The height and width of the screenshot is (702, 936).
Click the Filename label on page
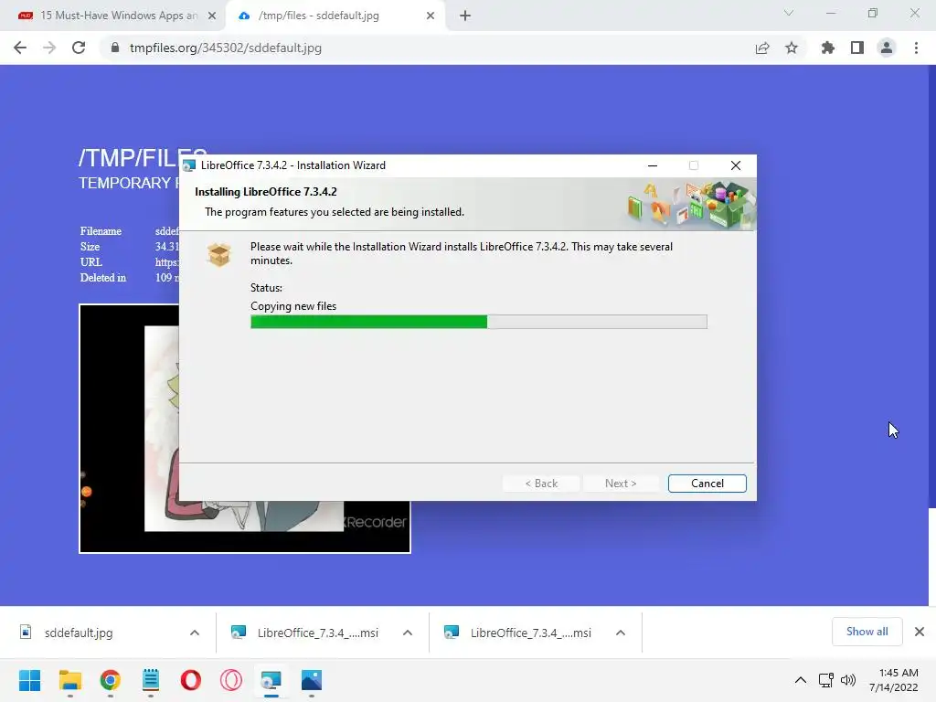point(101,231)
